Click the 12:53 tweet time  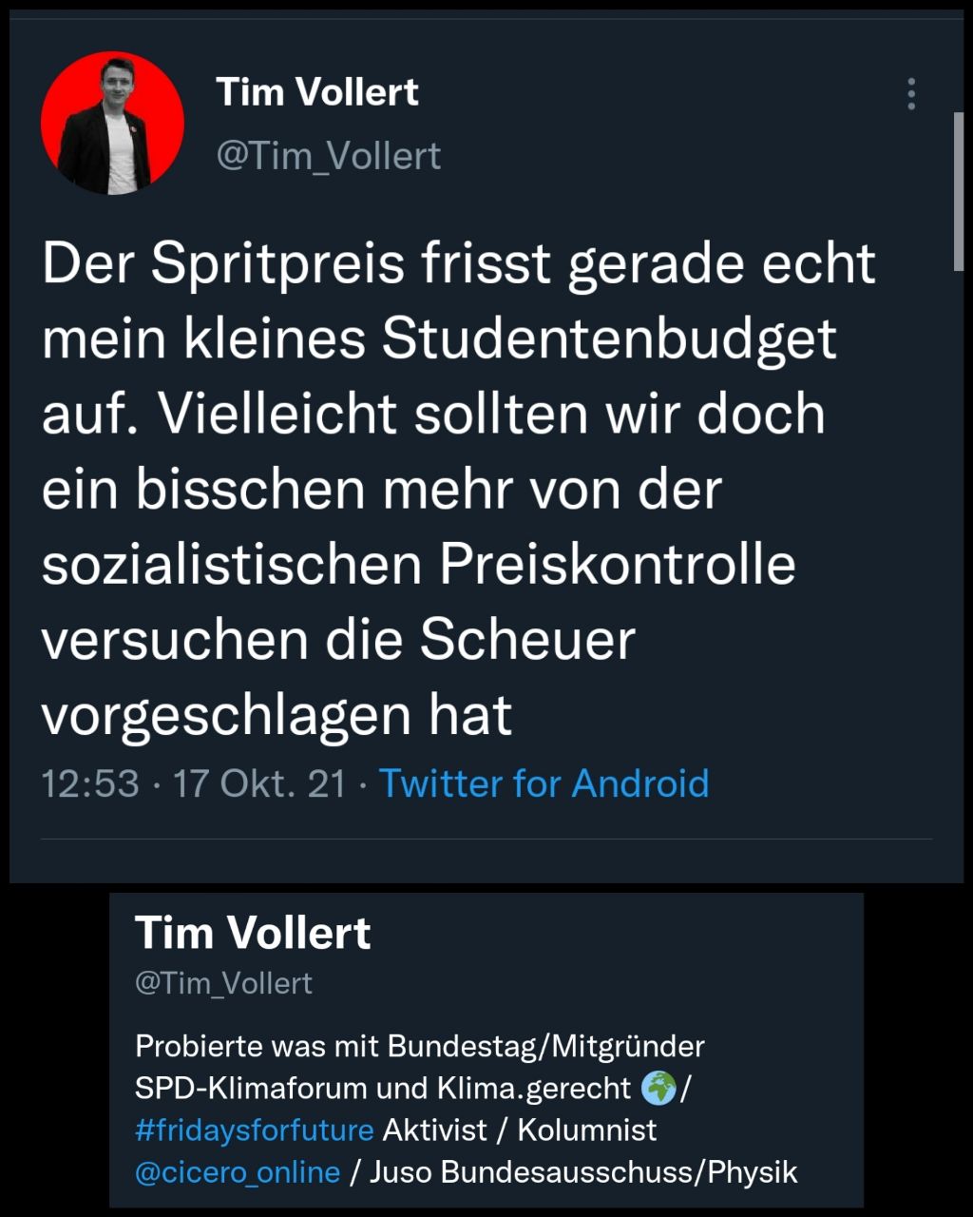tap(90, 783)
